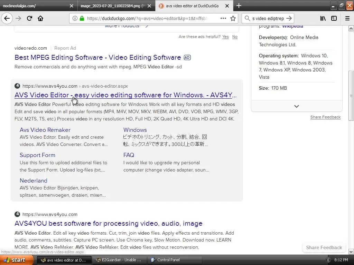Open Best MPEG Editing Software ad link

point(98,58)
